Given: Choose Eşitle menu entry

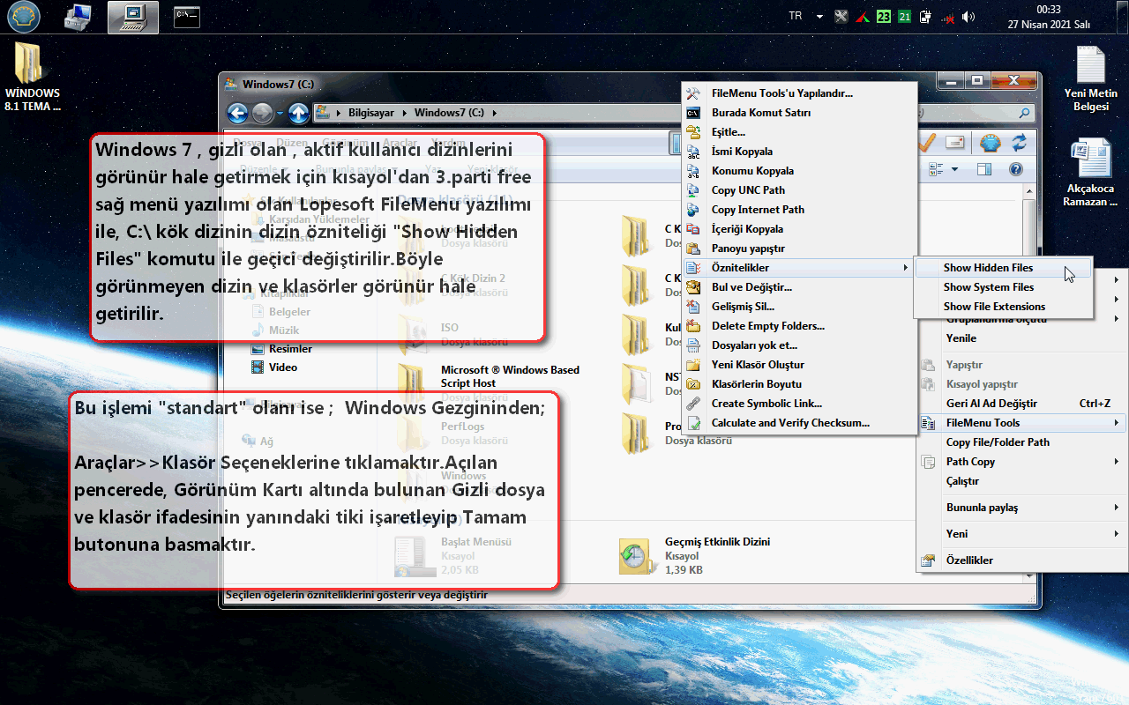Looking at the screenshot, I should pyautogui.click(x=798, y=132).
